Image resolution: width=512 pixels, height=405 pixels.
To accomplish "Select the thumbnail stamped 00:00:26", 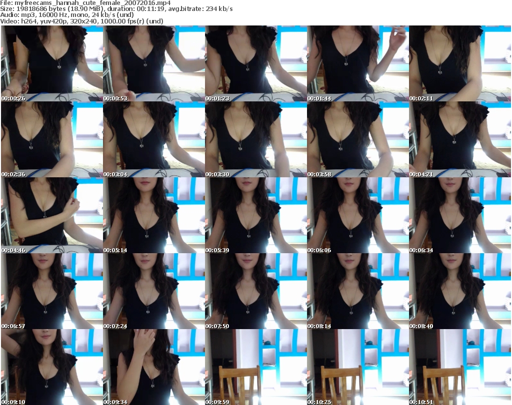I will [x=52, y=63].
